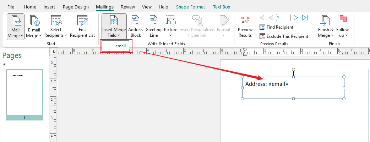This screenshot has height=142, width=370.
Task: Click the Find Recipient icon
Action: tap(262, 27)
